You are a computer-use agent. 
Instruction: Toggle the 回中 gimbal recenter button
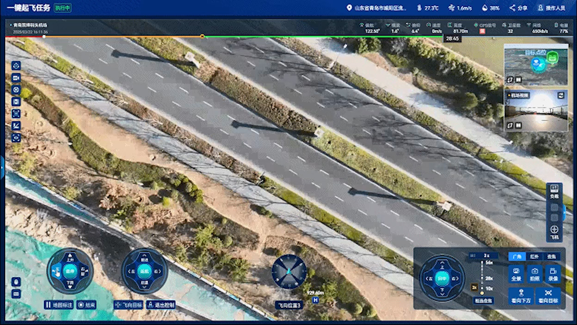click(x=442, y=278)
